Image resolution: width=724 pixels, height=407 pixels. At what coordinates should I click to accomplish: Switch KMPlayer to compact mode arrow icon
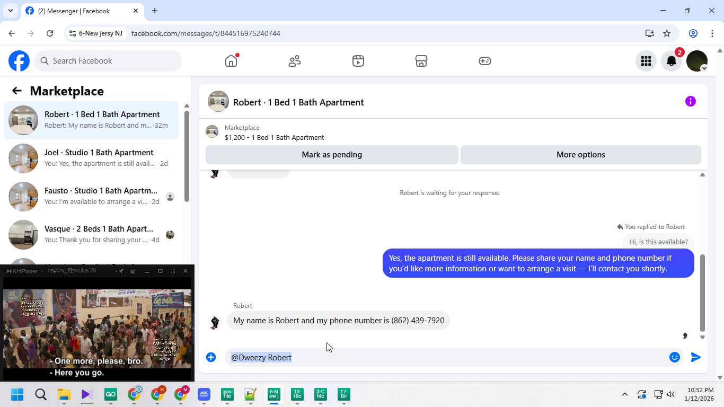click(133, 271)
